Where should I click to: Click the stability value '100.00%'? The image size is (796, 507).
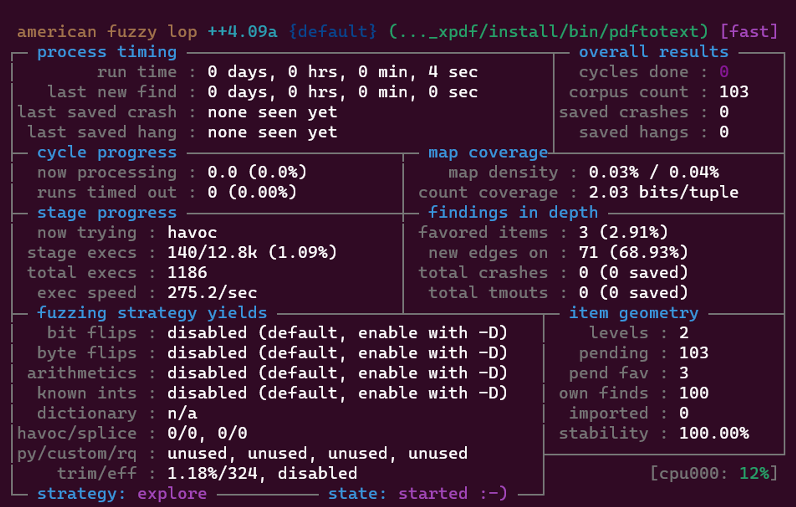click(x=714, y=433)
